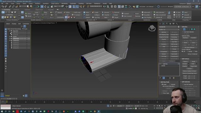Click Target Weld button in Edit Vertices
201x113 pixels.
pyautogui.click(x=193, y=66)
